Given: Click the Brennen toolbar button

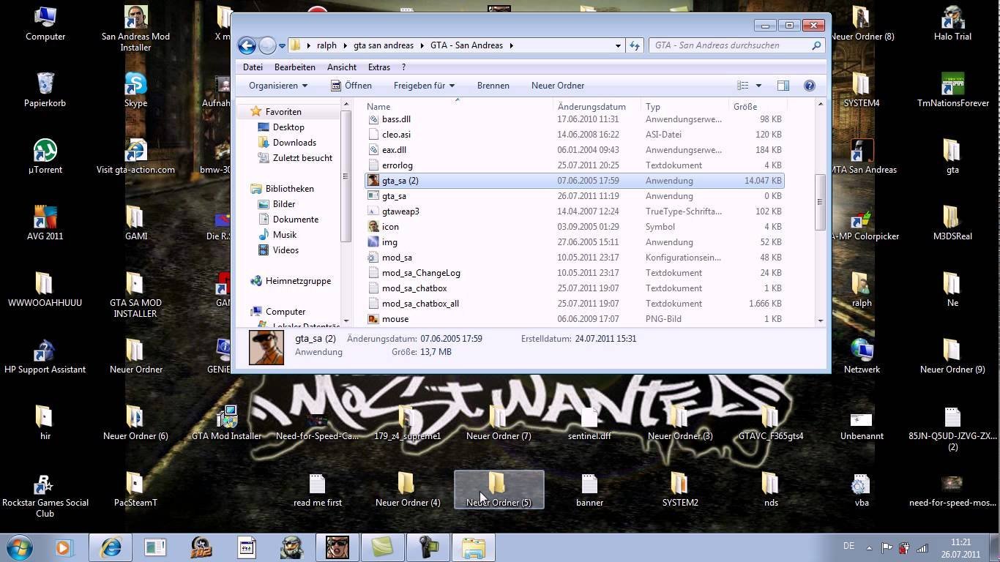Looking at the screenshot, I should click(493, 86).
